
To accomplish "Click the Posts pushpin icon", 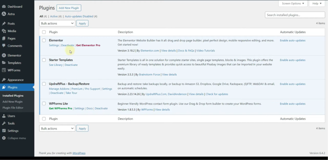I will point(4,23).
